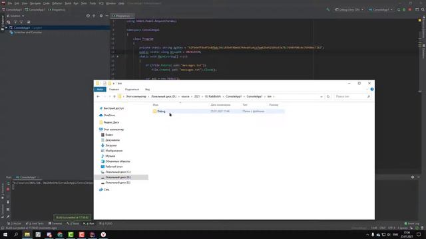This screenshot has height=239, width=426.
Task: Click the green debug bug icon
Action: (404, 9)
